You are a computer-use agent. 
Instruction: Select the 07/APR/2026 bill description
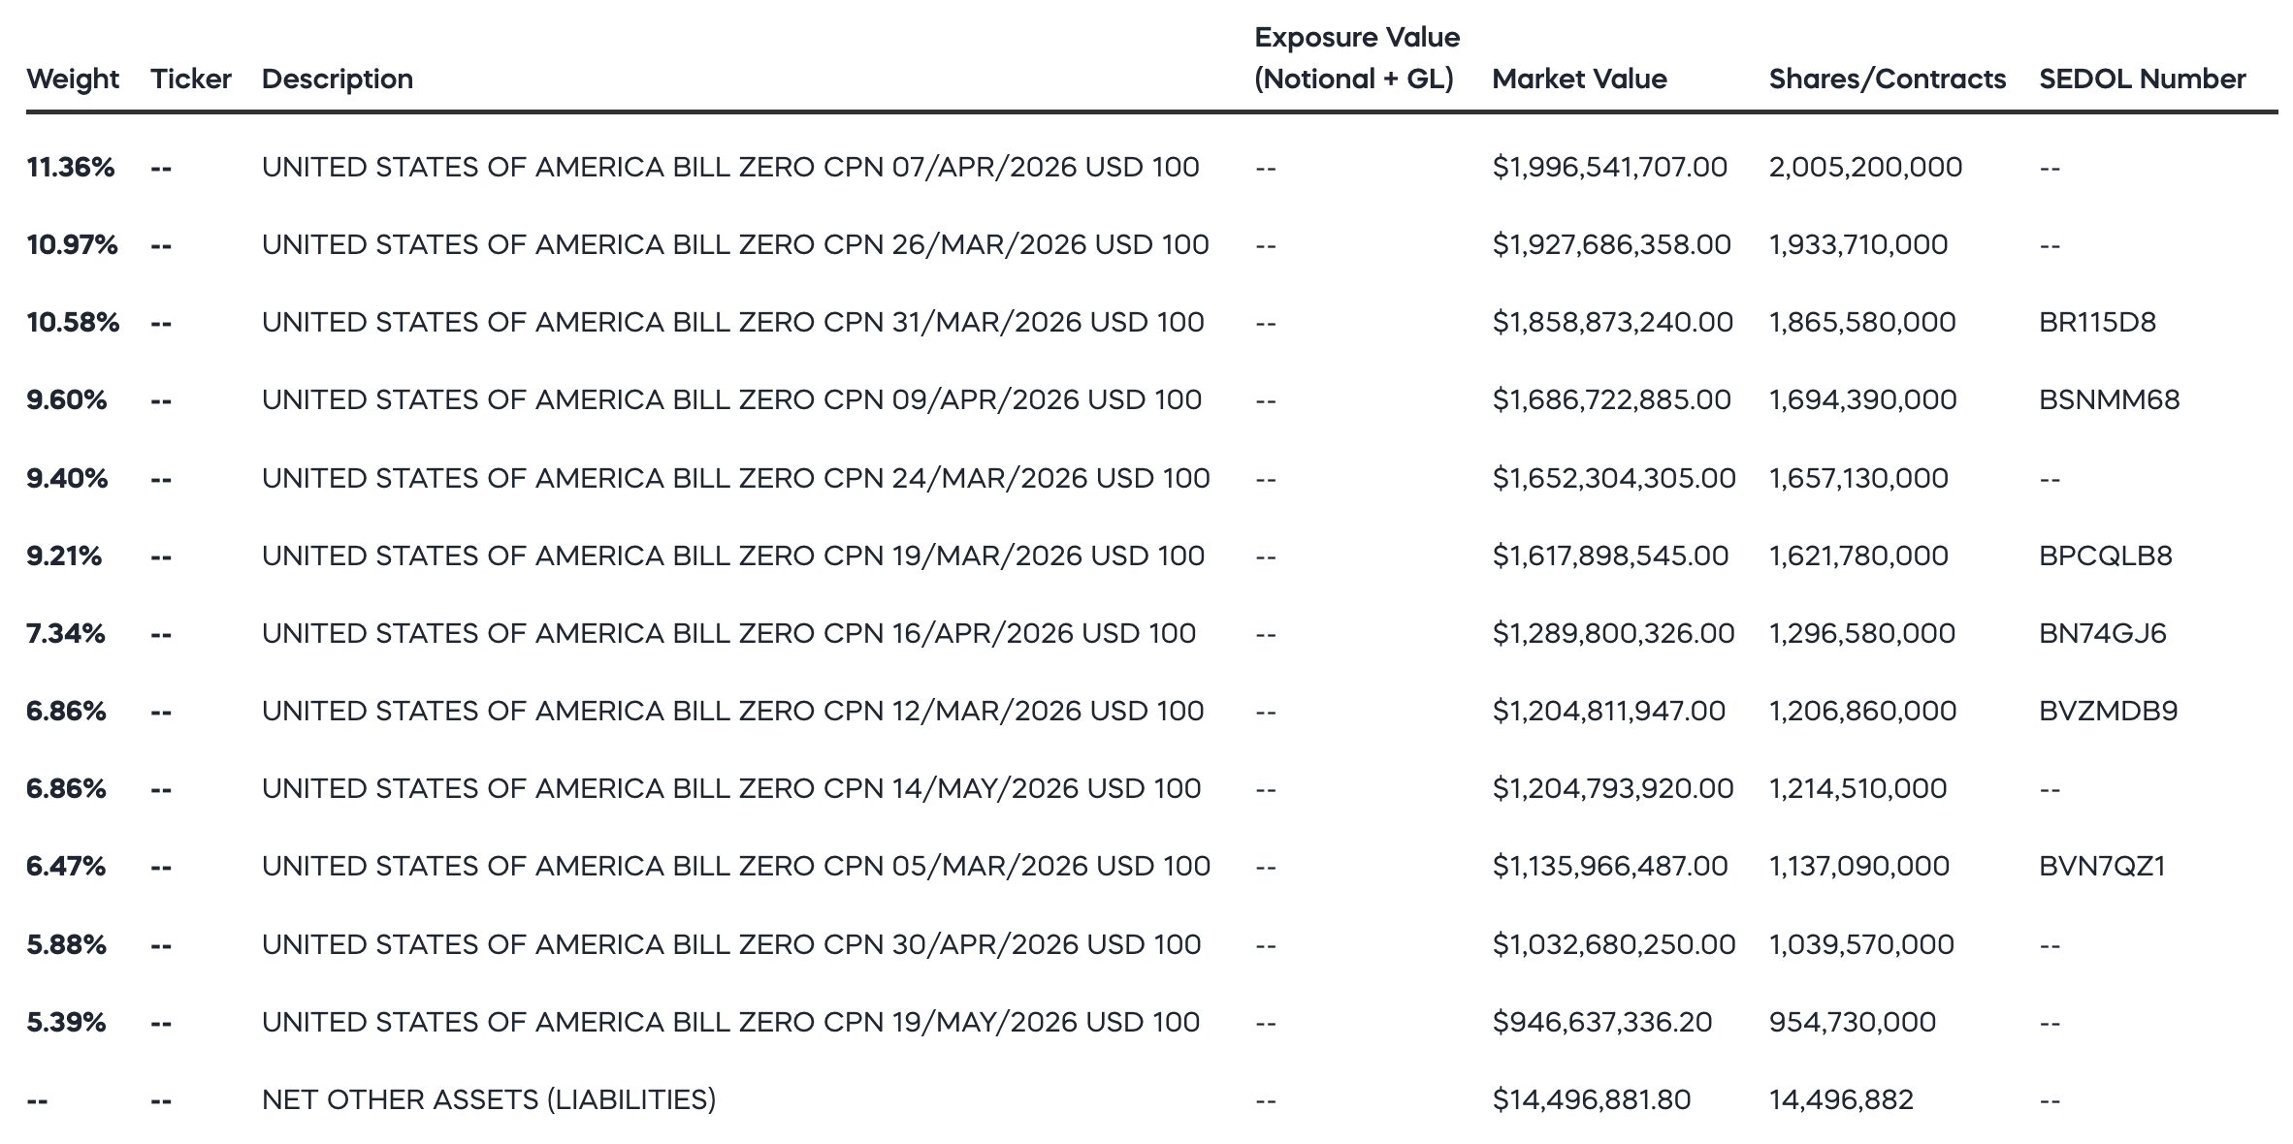(730, 167)
